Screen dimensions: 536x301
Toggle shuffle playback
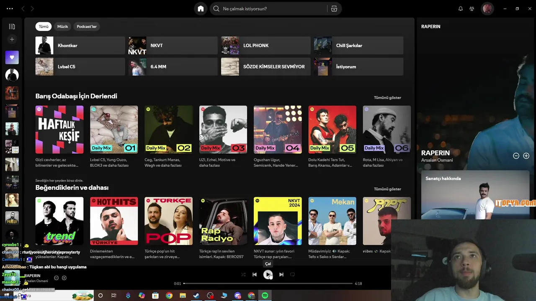243,275
